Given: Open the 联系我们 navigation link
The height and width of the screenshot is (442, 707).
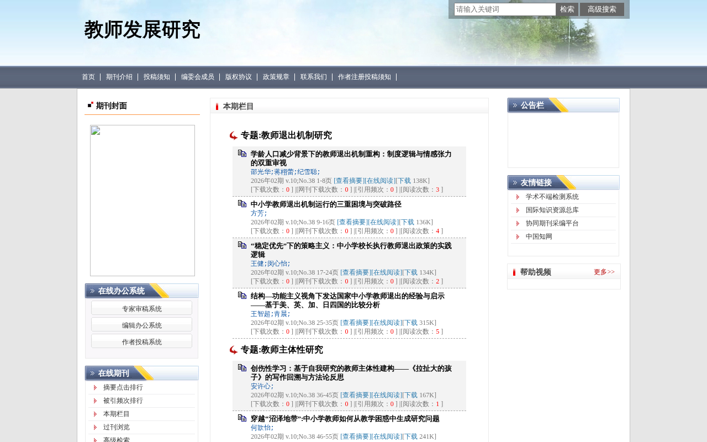Looking at the screenshot, I should point(314,77).
